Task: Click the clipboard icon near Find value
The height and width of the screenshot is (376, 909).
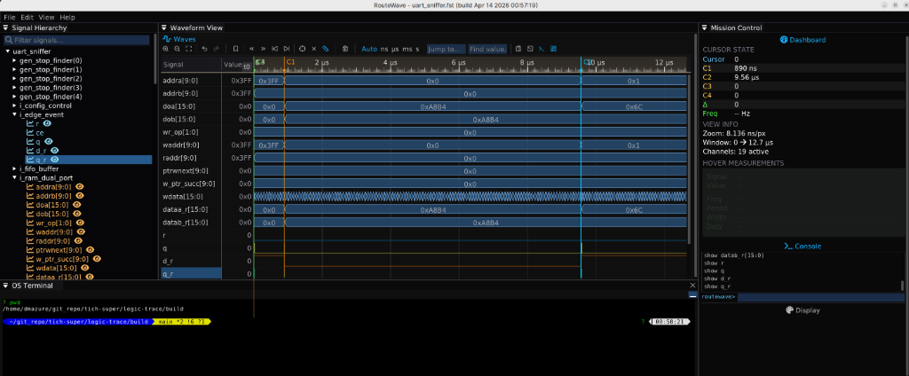Action: [x=518, y=50]
